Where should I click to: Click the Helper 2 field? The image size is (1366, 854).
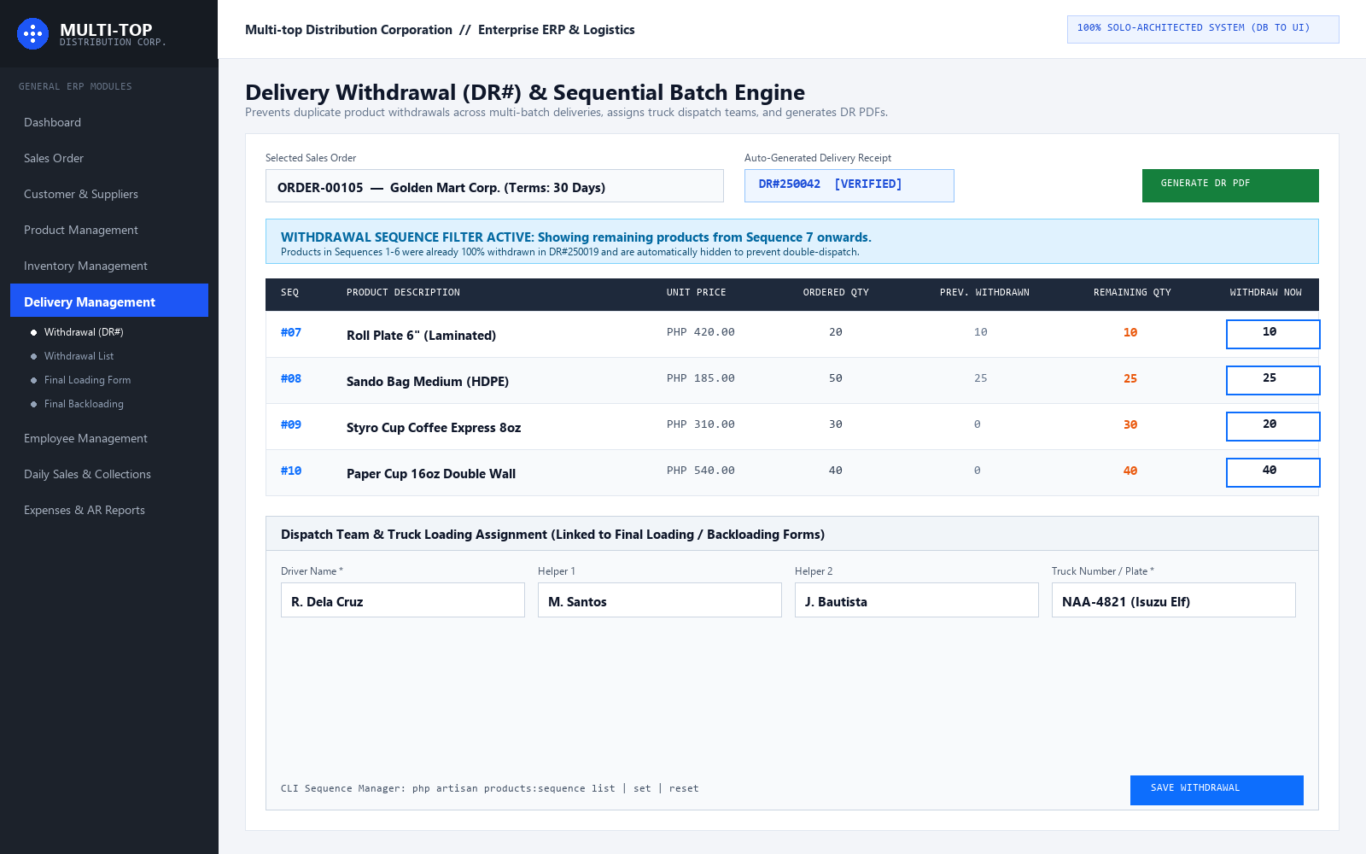pyautogui.click(x=917, y=600)
